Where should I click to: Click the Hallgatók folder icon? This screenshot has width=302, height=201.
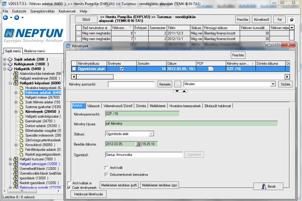click(x=10, y=69)
